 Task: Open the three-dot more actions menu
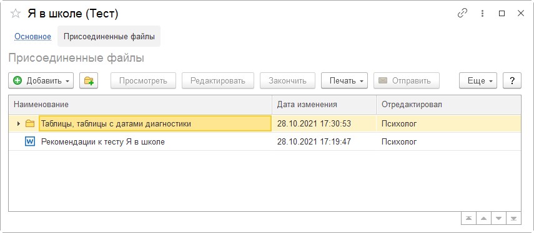coord(482,13)
